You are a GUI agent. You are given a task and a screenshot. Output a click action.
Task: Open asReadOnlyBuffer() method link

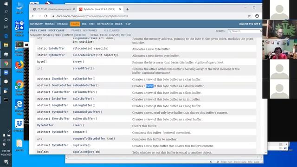pyautogui.click(x=87, y=112)
